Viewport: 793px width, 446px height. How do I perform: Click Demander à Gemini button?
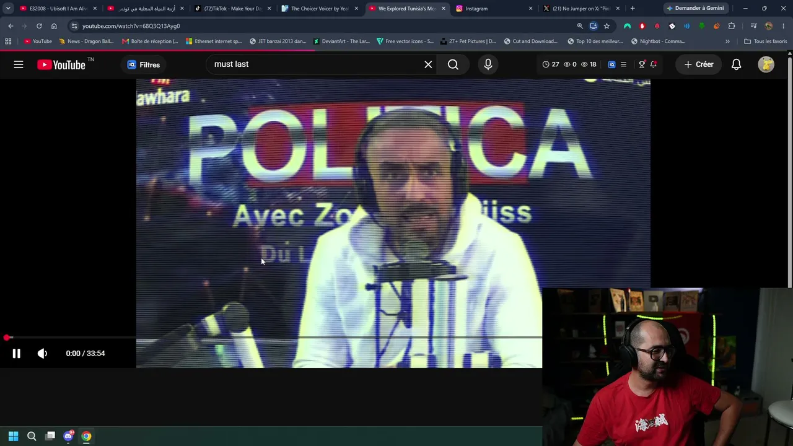[x=694, y=9]
